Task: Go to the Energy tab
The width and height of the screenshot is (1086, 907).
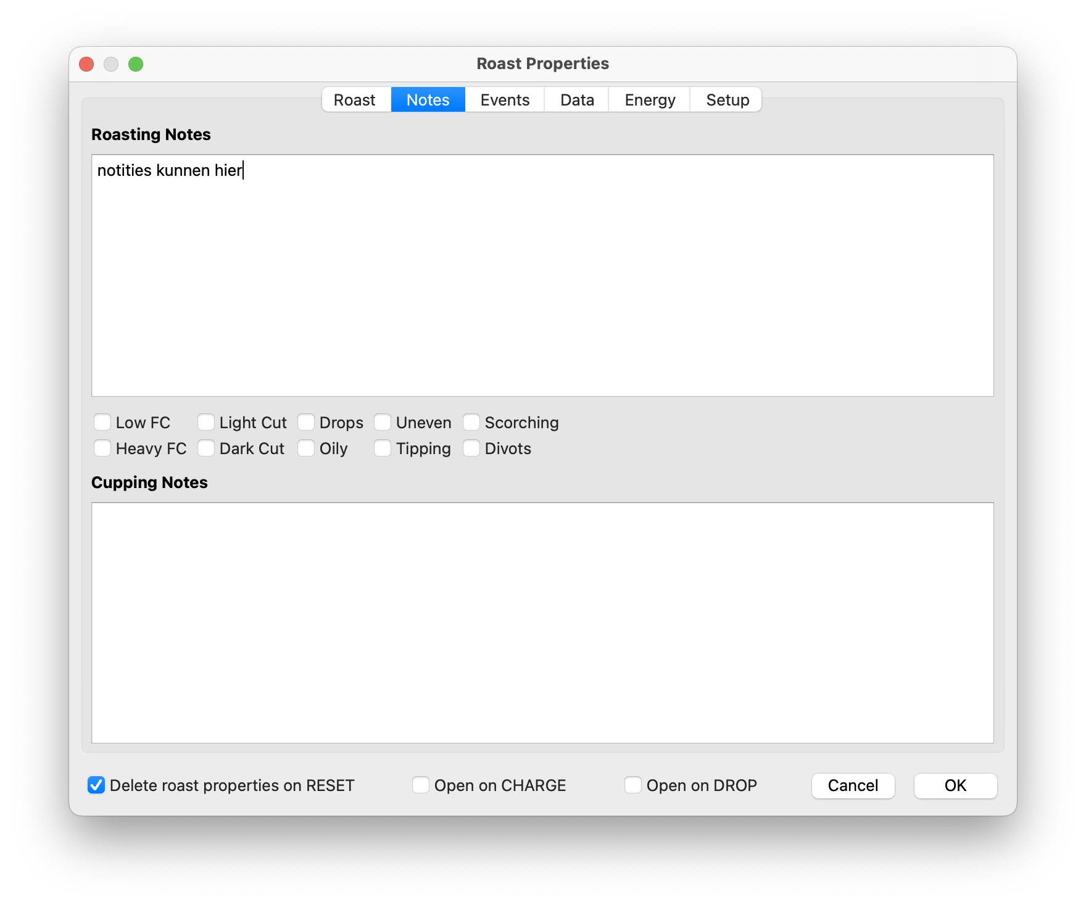Action: 649,100
